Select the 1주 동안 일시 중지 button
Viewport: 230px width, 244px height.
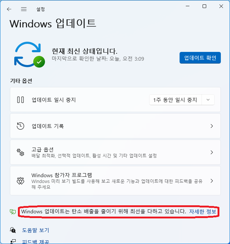[x=176, y=100]
